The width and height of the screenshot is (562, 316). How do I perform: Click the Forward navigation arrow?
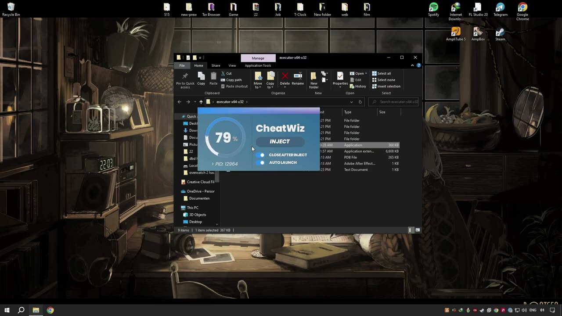pos(188,102)
